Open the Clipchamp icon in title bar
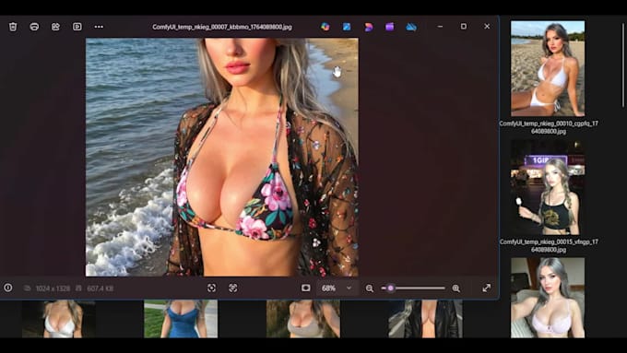This screenshot has height=353, width=627. [368, 27]
